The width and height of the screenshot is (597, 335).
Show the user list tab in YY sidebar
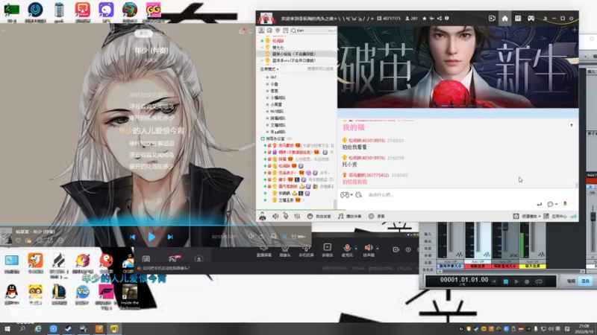(x=262, y=31)
